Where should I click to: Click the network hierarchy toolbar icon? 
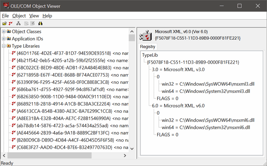click(18, 24)
